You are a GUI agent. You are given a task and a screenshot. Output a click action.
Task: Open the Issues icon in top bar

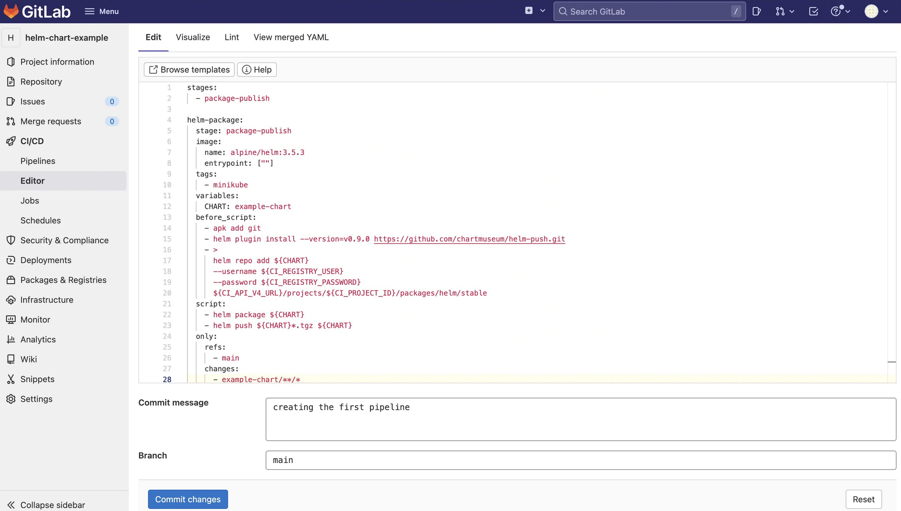(x=756, y=11)
